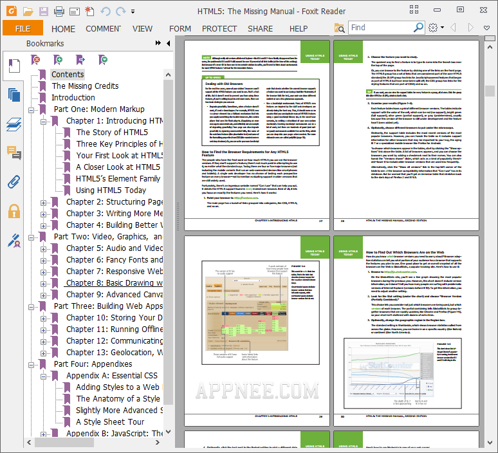
Task: Go to A Style Sheet Tour bookmark
Action: tap(110, 422)
